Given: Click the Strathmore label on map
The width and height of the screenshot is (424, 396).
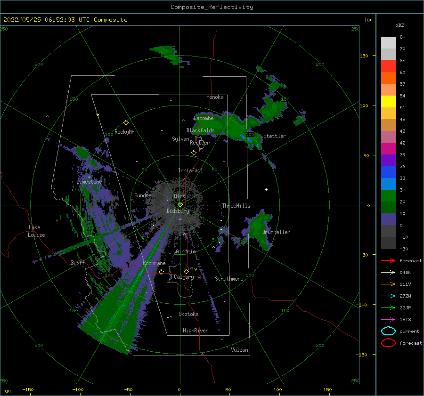Looking at the screenshot, I should 229,279.
